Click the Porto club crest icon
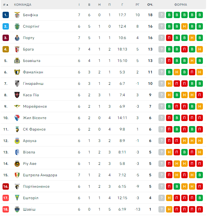Image resolution: width=207 pixels, height=216 pixels. point(17,38)
